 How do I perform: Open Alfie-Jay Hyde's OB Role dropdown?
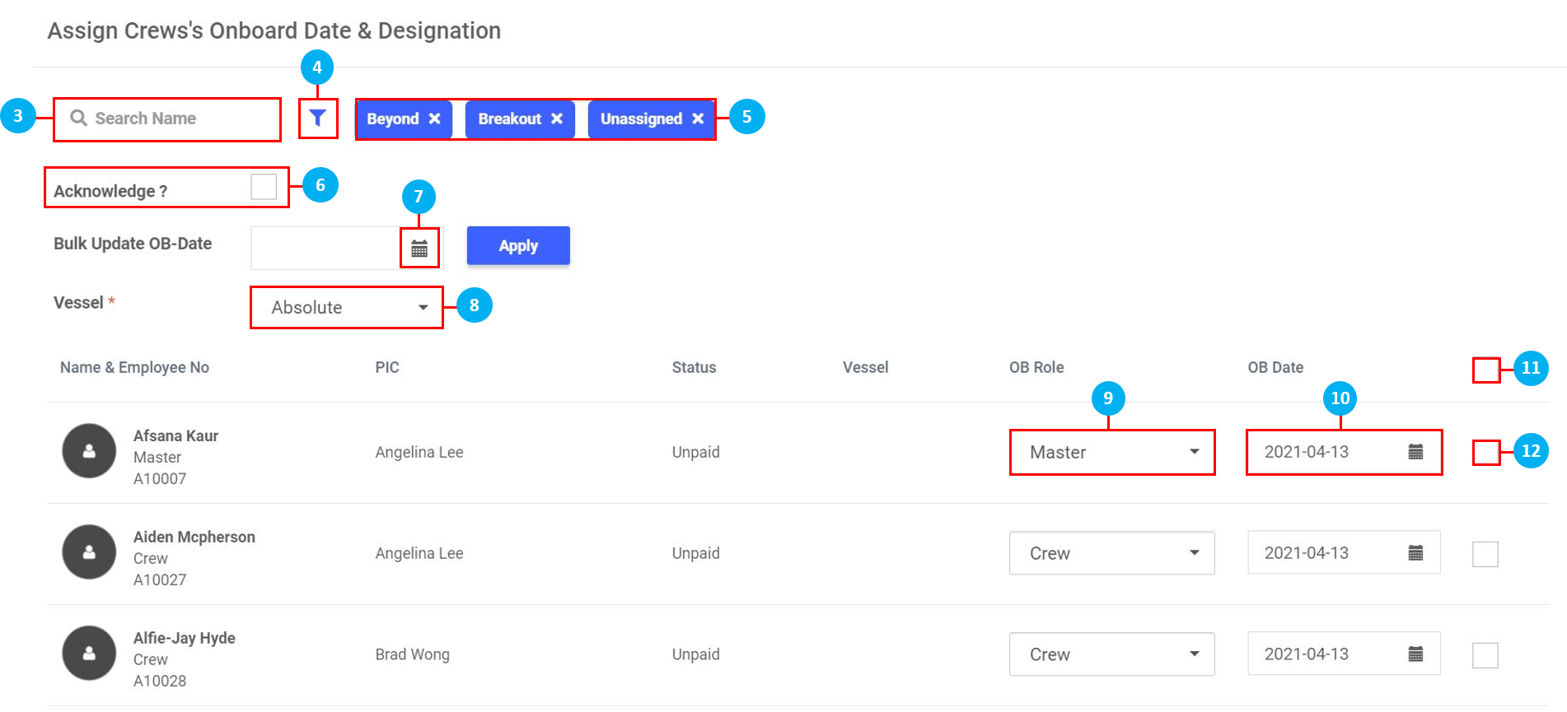pyautogui.click(x=1111, y=654)
